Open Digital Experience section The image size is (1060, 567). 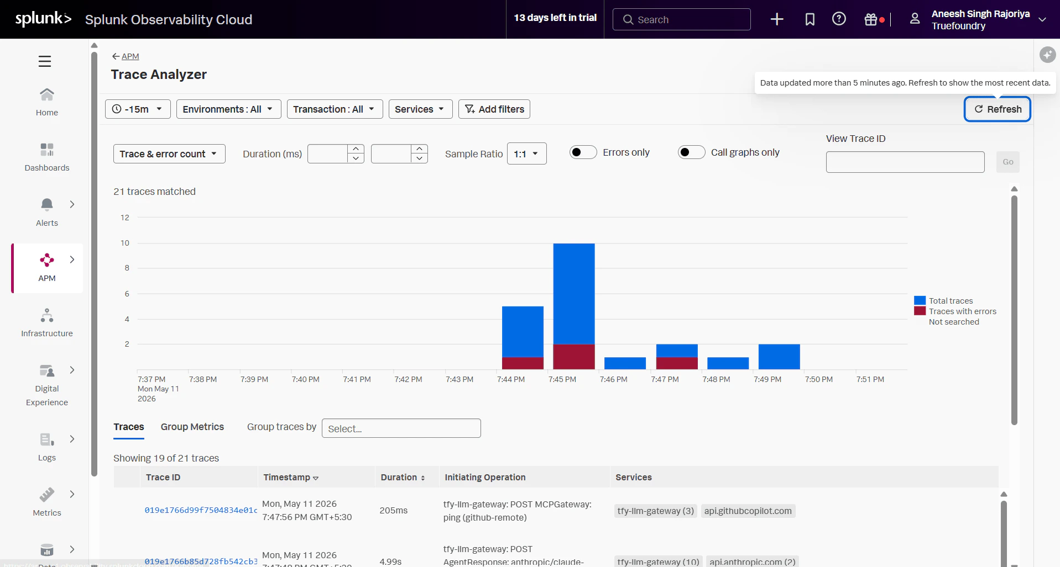(x=47, y=385)
